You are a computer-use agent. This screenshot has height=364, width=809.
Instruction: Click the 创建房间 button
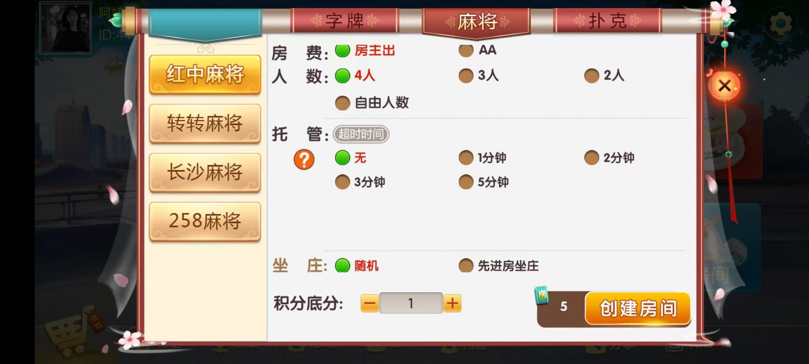638,308
